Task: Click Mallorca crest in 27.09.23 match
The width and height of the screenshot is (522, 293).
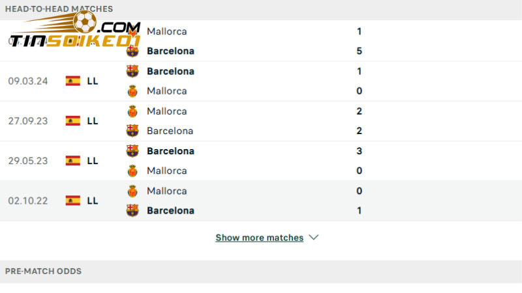Action: (132, 111)
